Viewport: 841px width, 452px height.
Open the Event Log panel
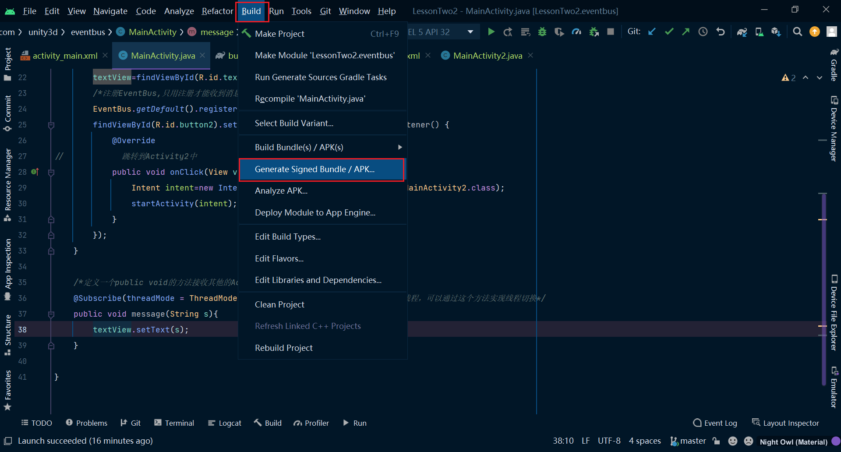pos(715,423)
